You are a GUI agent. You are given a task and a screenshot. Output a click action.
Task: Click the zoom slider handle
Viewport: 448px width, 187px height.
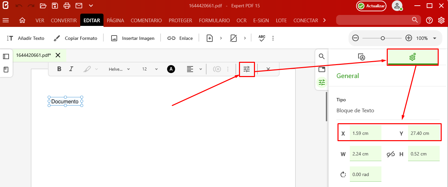pos(383,38)
